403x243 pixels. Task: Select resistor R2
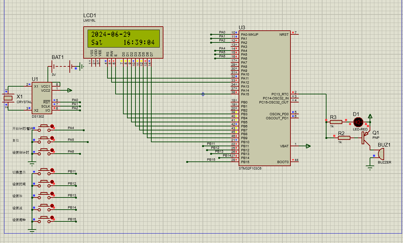click(344, 138)
